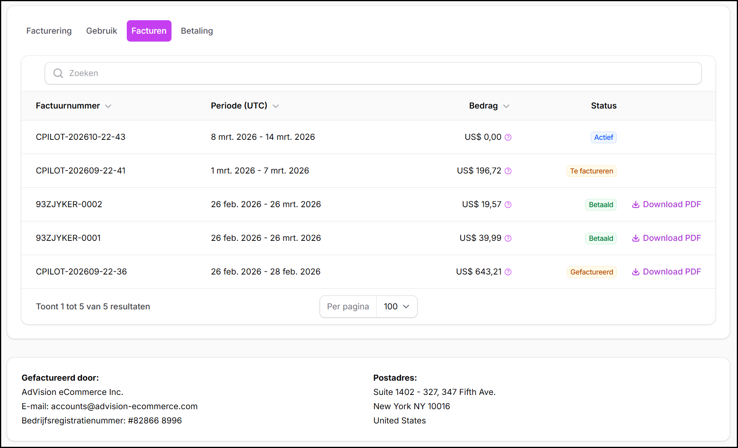Show amount details icon for US$ 643,21

[x=508, y=272]
